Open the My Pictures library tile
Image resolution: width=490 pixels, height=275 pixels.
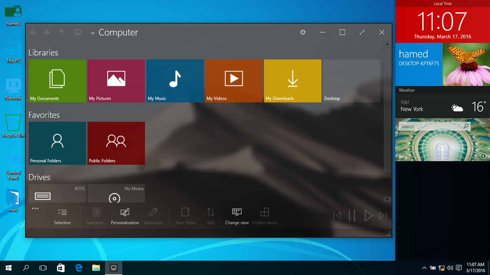pyautogui.click(x=116, y=81)
